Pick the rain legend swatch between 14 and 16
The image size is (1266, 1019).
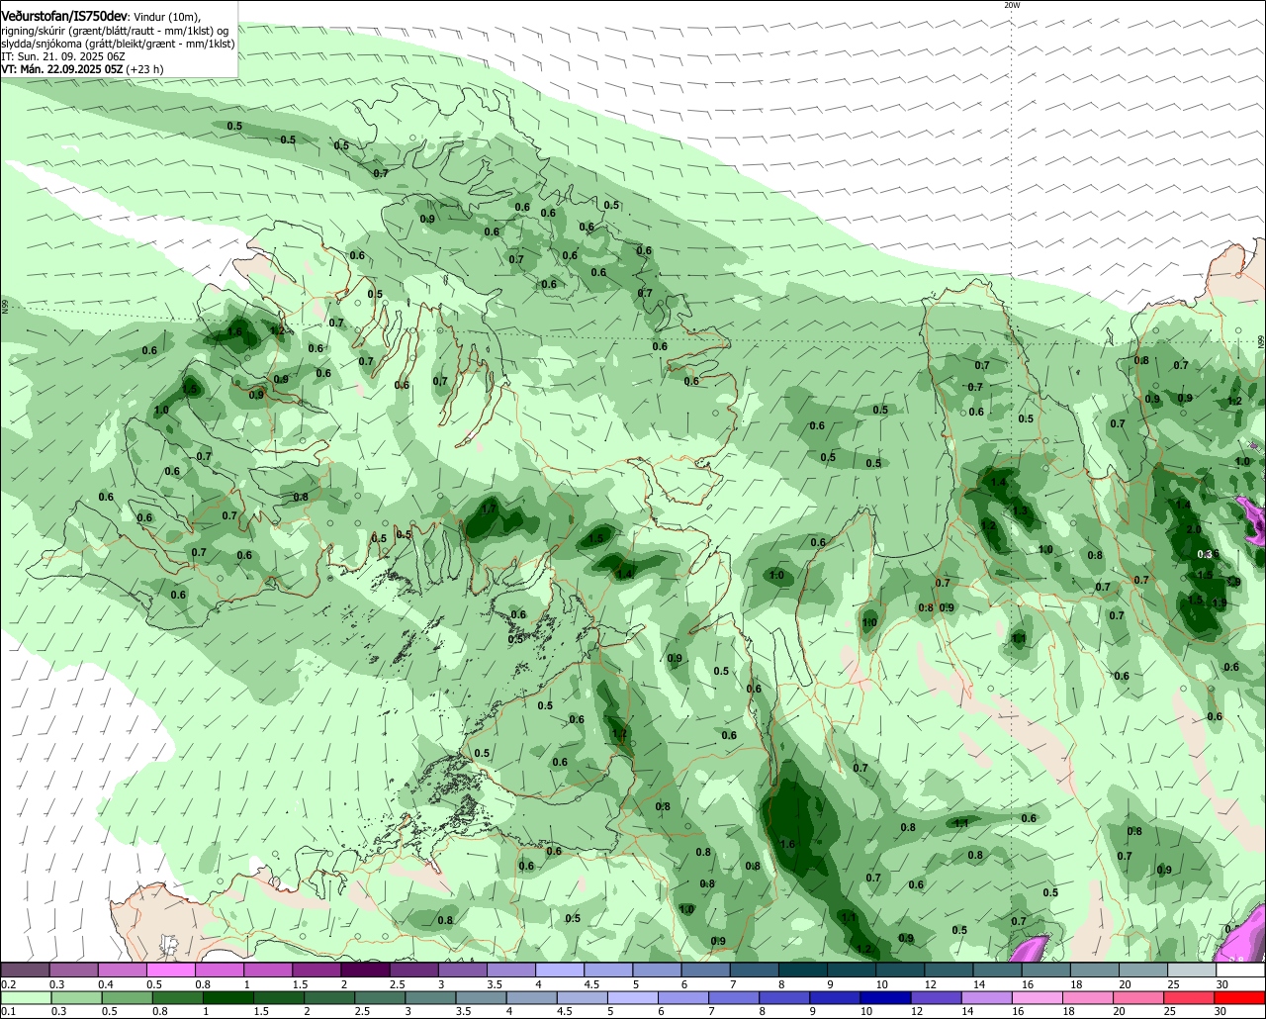pos(987,998)
